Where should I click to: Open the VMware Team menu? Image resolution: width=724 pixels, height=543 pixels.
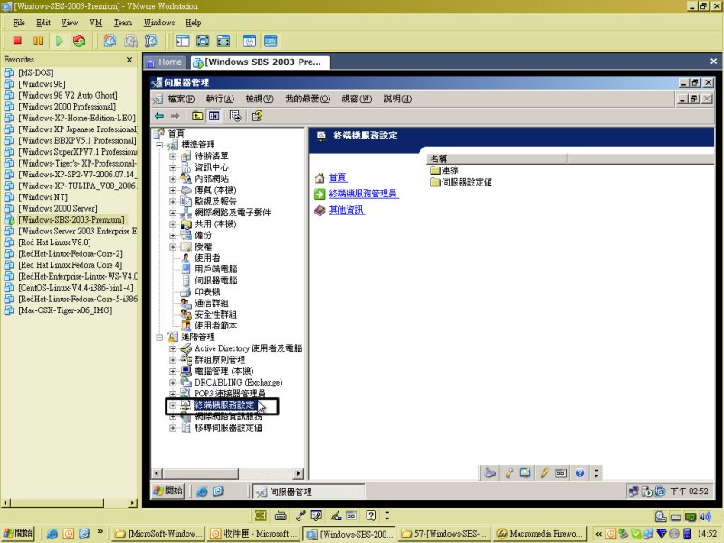(123, 23)
